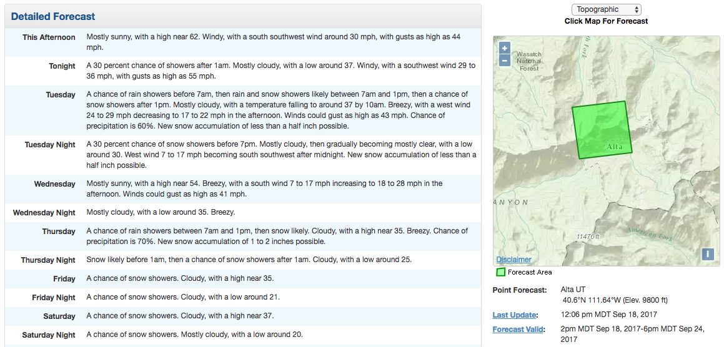Click the Last Update link
The image size is (724, 347).
tap(515, 315)
